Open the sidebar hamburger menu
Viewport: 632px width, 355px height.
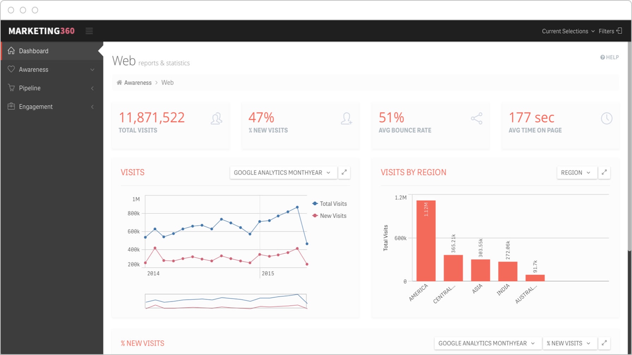point(89,31)
